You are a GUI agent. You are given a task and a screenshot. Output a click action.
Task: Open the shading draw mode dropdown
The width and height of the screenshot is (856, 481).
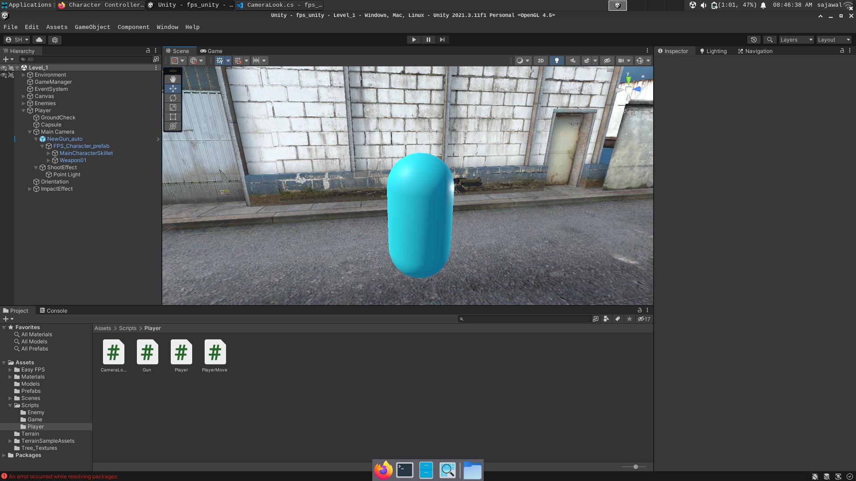(x=523, y=61)
